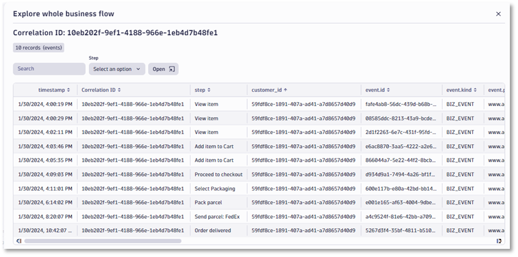518x257 pixels.
Task: Select the 4:00:19 PM timestamp row
Action: pos(45,104)
